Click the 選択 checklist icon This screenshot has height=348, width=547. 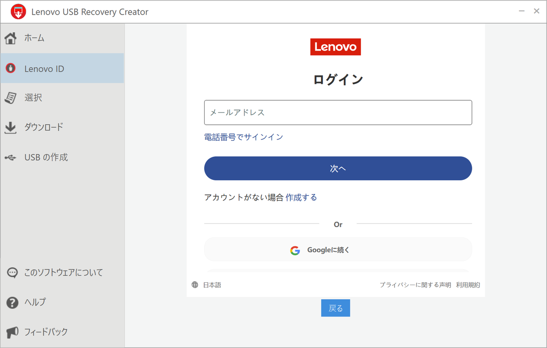tap(10, 98)
